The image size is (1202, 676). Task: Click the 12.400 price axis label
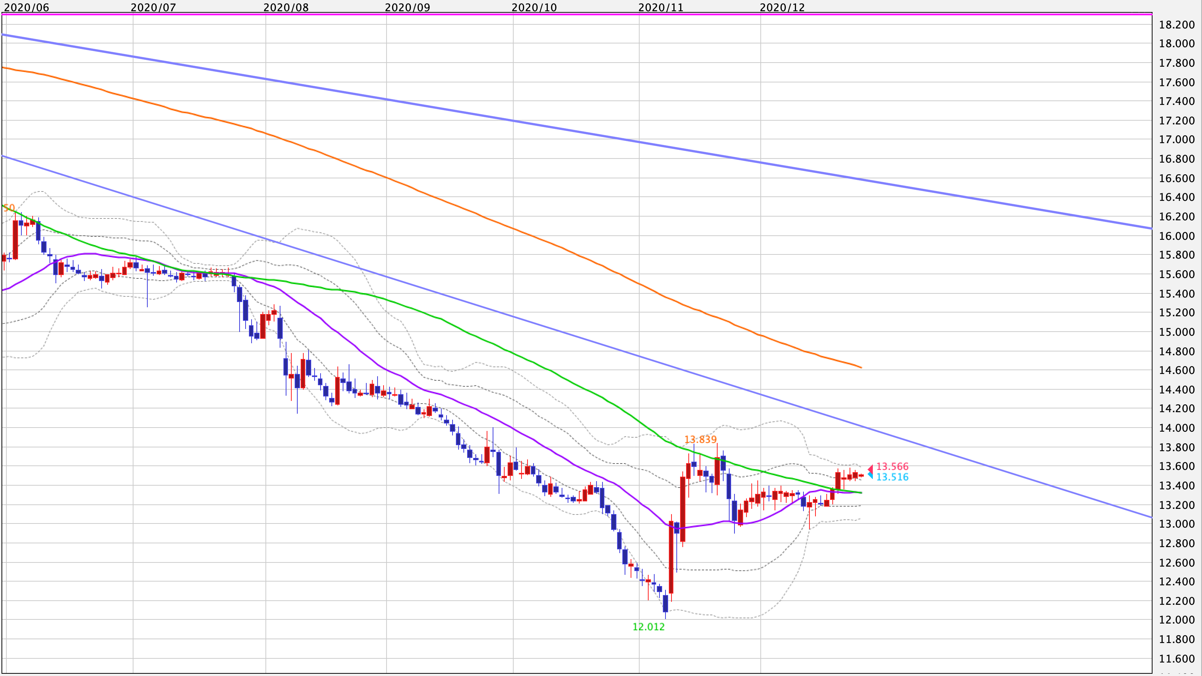coord(1177,582)
